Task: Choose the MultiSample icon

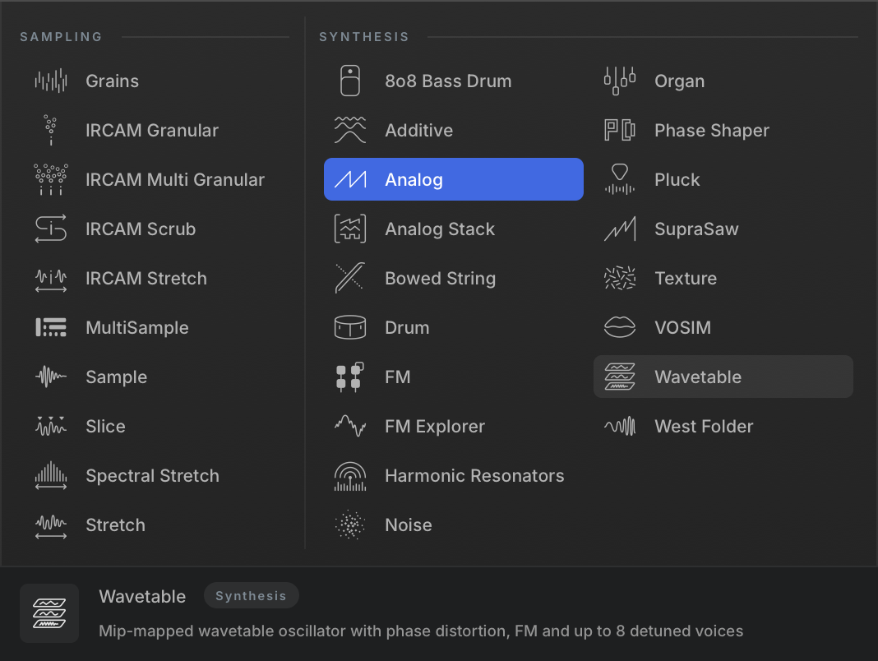Action: pos(51,327)
